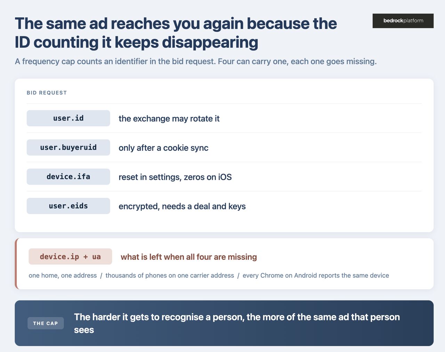
Task: Click the bedrock platform logo badge
Action: pyautogui.click(x=403, y=21)
